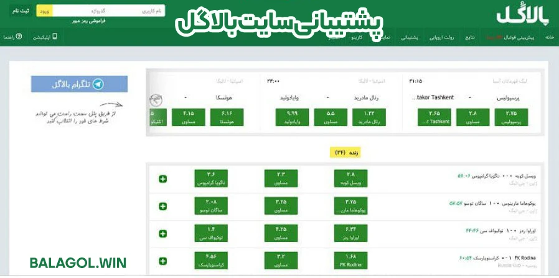Viewport: 559px width, 278px height.
Task: Open پیش‌بینی فوتبال menu item
Action: tap(510, 37)
